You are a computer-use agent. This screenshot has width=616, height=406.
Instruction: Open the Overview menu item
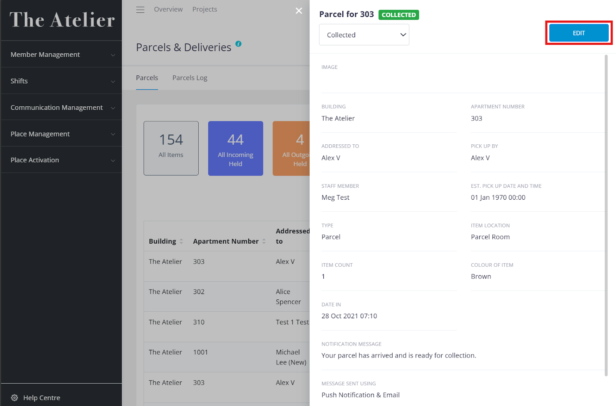168,9
